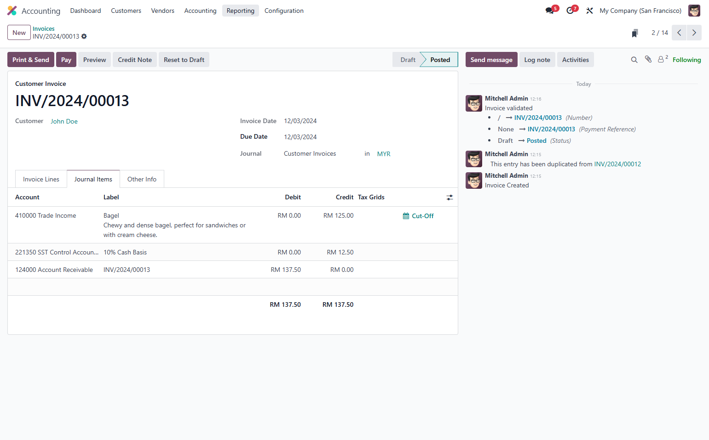Image resolution: width=709 pixels, height=440 pixels.
Task: Open the activities clock icon
Action: coord(570,11)
